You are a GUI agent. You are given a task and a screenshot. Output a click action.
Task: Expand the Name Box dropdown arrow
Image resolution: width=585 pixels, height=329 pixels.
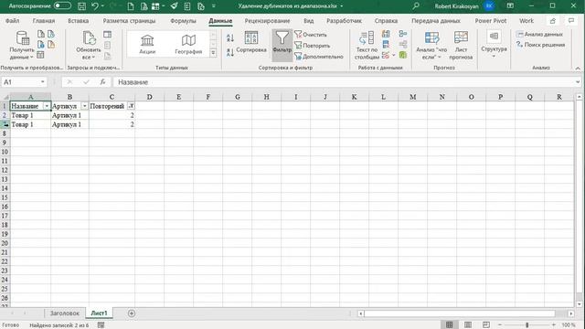click(x=43, y=82)
